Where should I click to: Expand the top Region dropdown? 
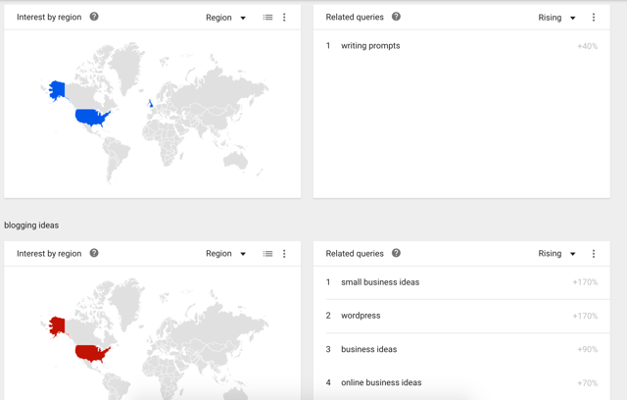[x=225, y=18]
